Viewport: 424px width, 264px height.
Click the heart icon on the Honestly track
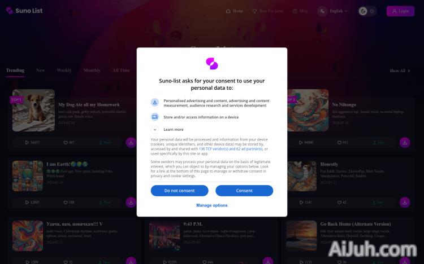pos(339,203)
